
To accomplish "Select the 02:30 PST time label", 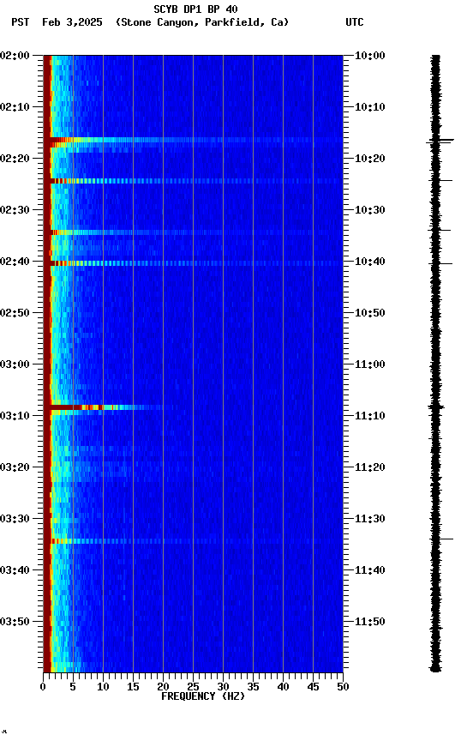I will coord(15,210).
